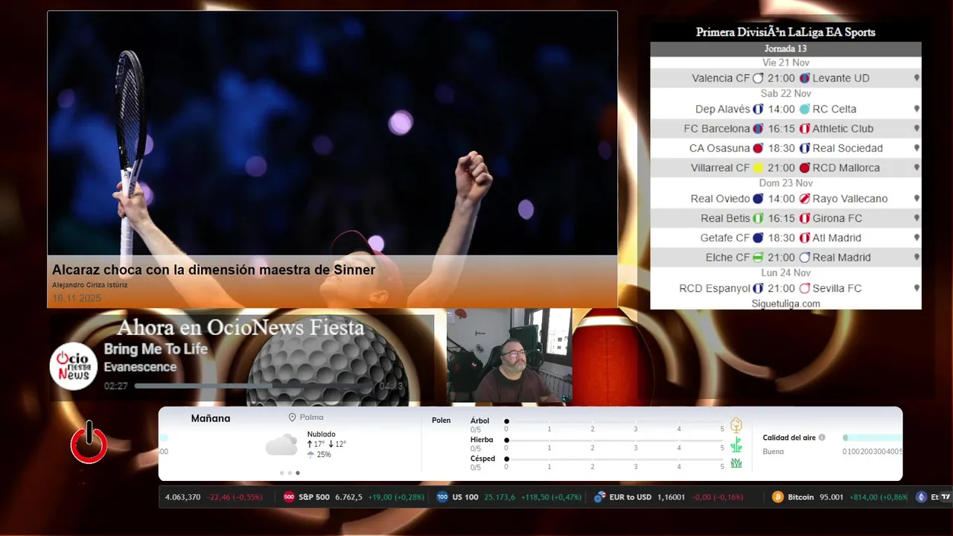Select the third weather carousel dot

coord(298,473)
